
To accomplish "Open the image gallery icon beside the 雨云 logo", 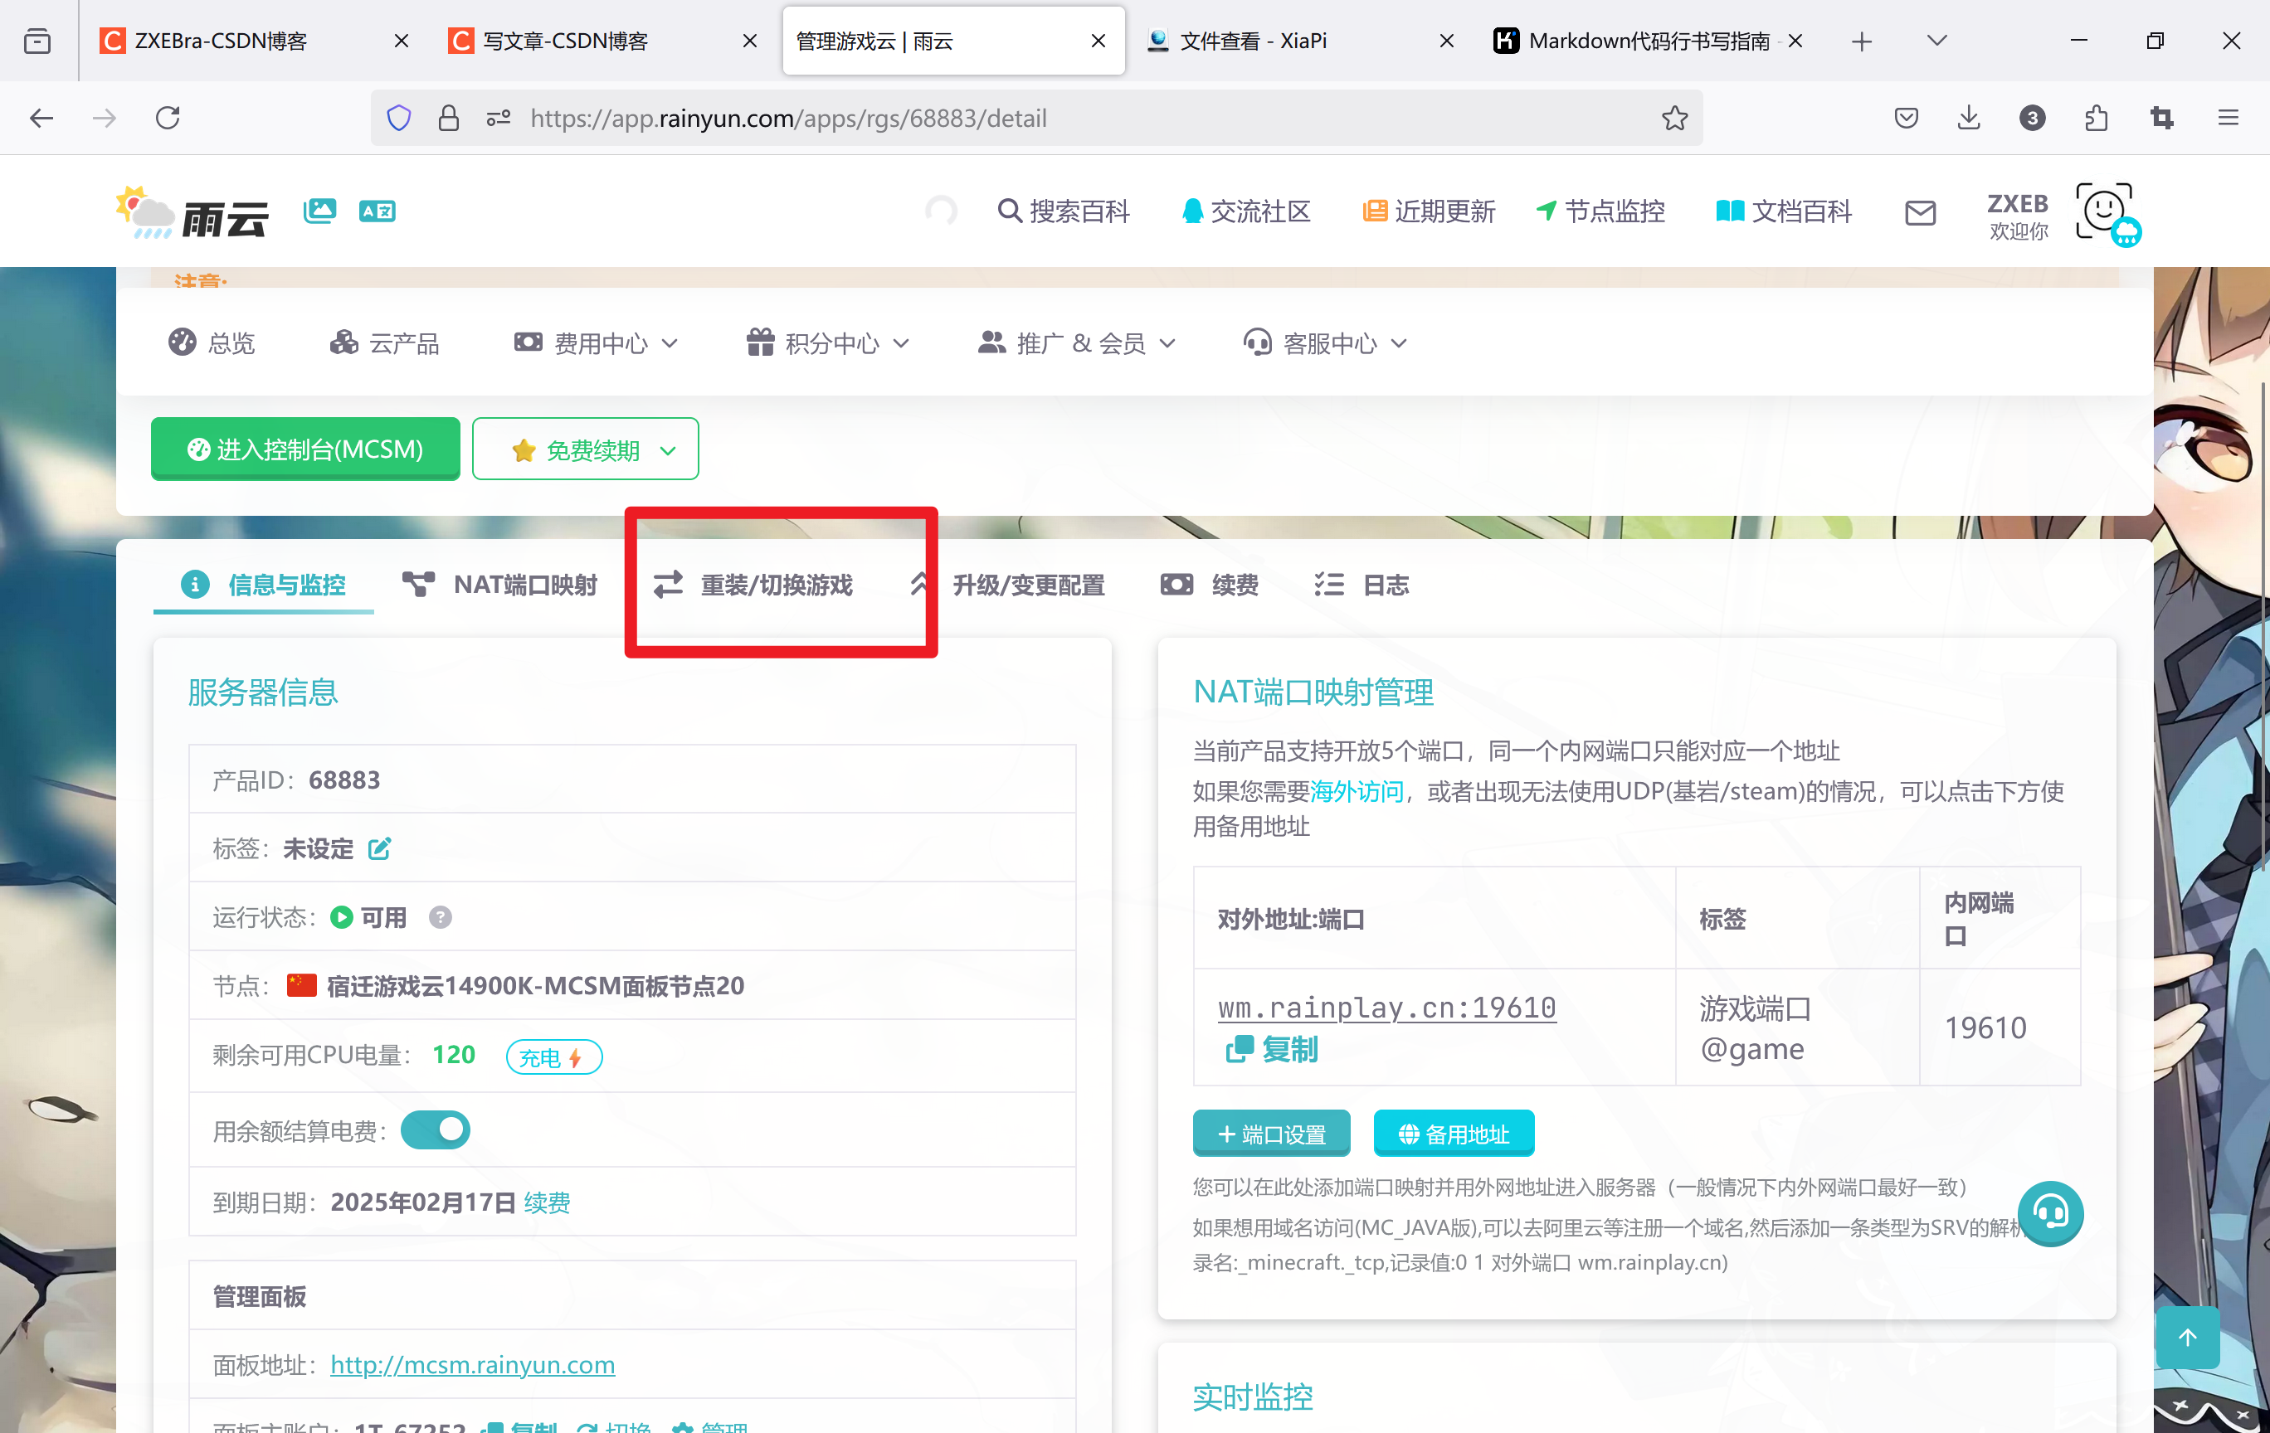I will [319, 211].
